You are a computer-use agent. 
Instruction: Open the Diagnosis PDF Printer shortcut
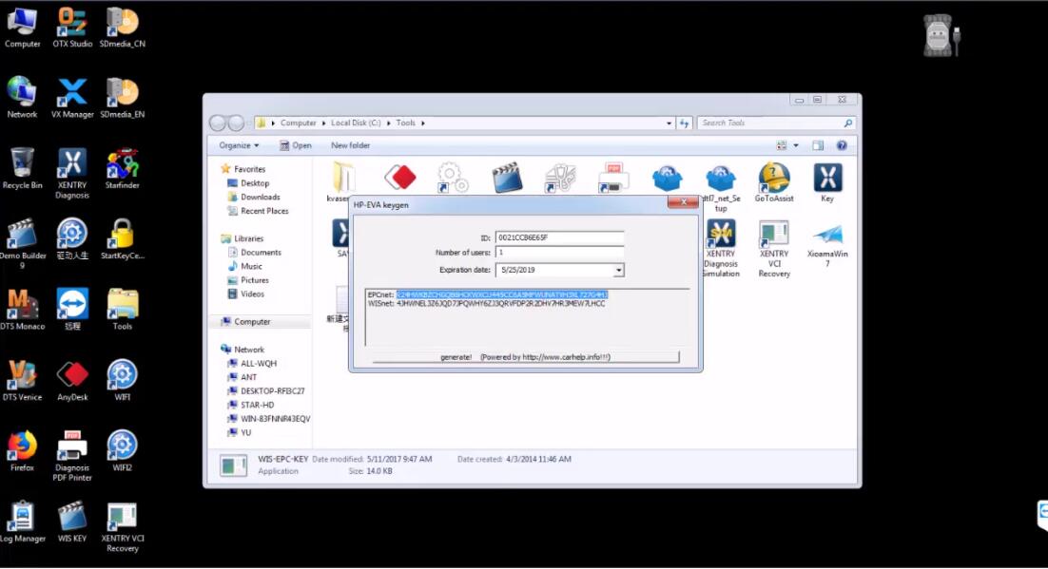[72, 455]
